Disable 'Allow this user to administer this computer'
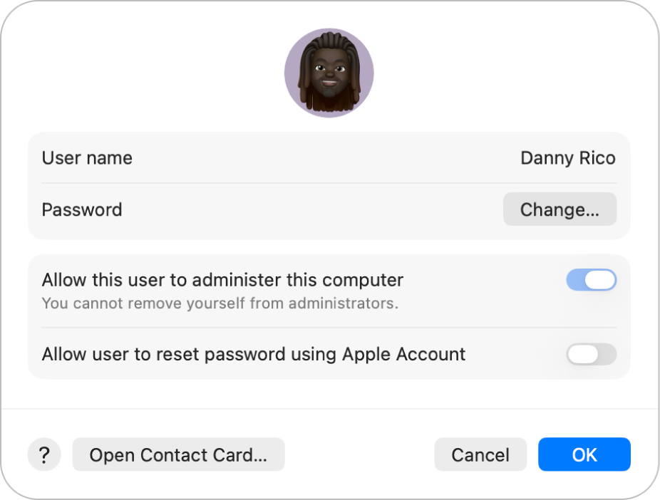Image resolution: width=660 pixels, height=500 pixels. click(x=592, y=279)
